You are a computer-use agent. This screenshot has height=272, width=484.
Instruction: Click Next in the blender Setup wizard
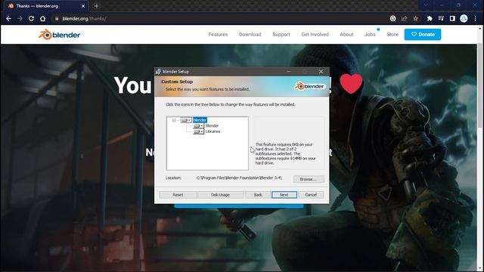click(284, 195)
